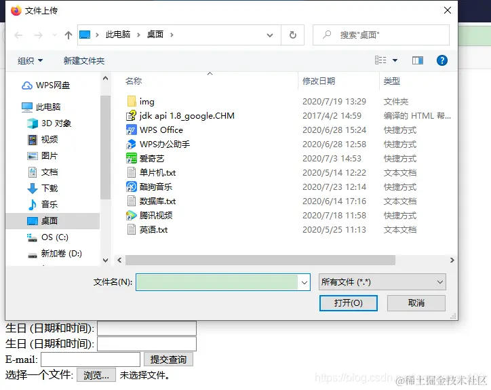Open the help question mark icon
The width and height of the screenshot is (491, 390).
click(442, 60)
